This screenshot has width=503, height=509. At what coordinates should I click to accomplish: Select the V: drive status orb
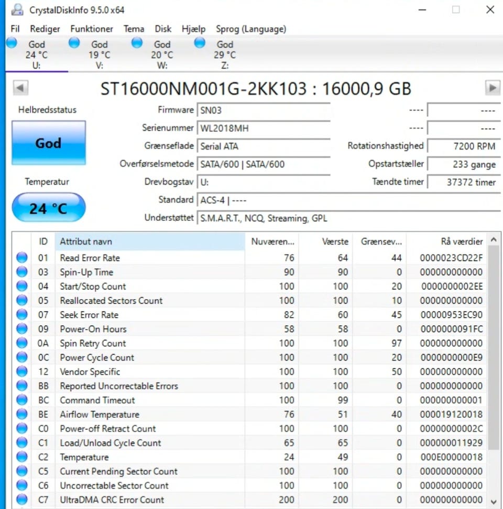pos(74,43)
